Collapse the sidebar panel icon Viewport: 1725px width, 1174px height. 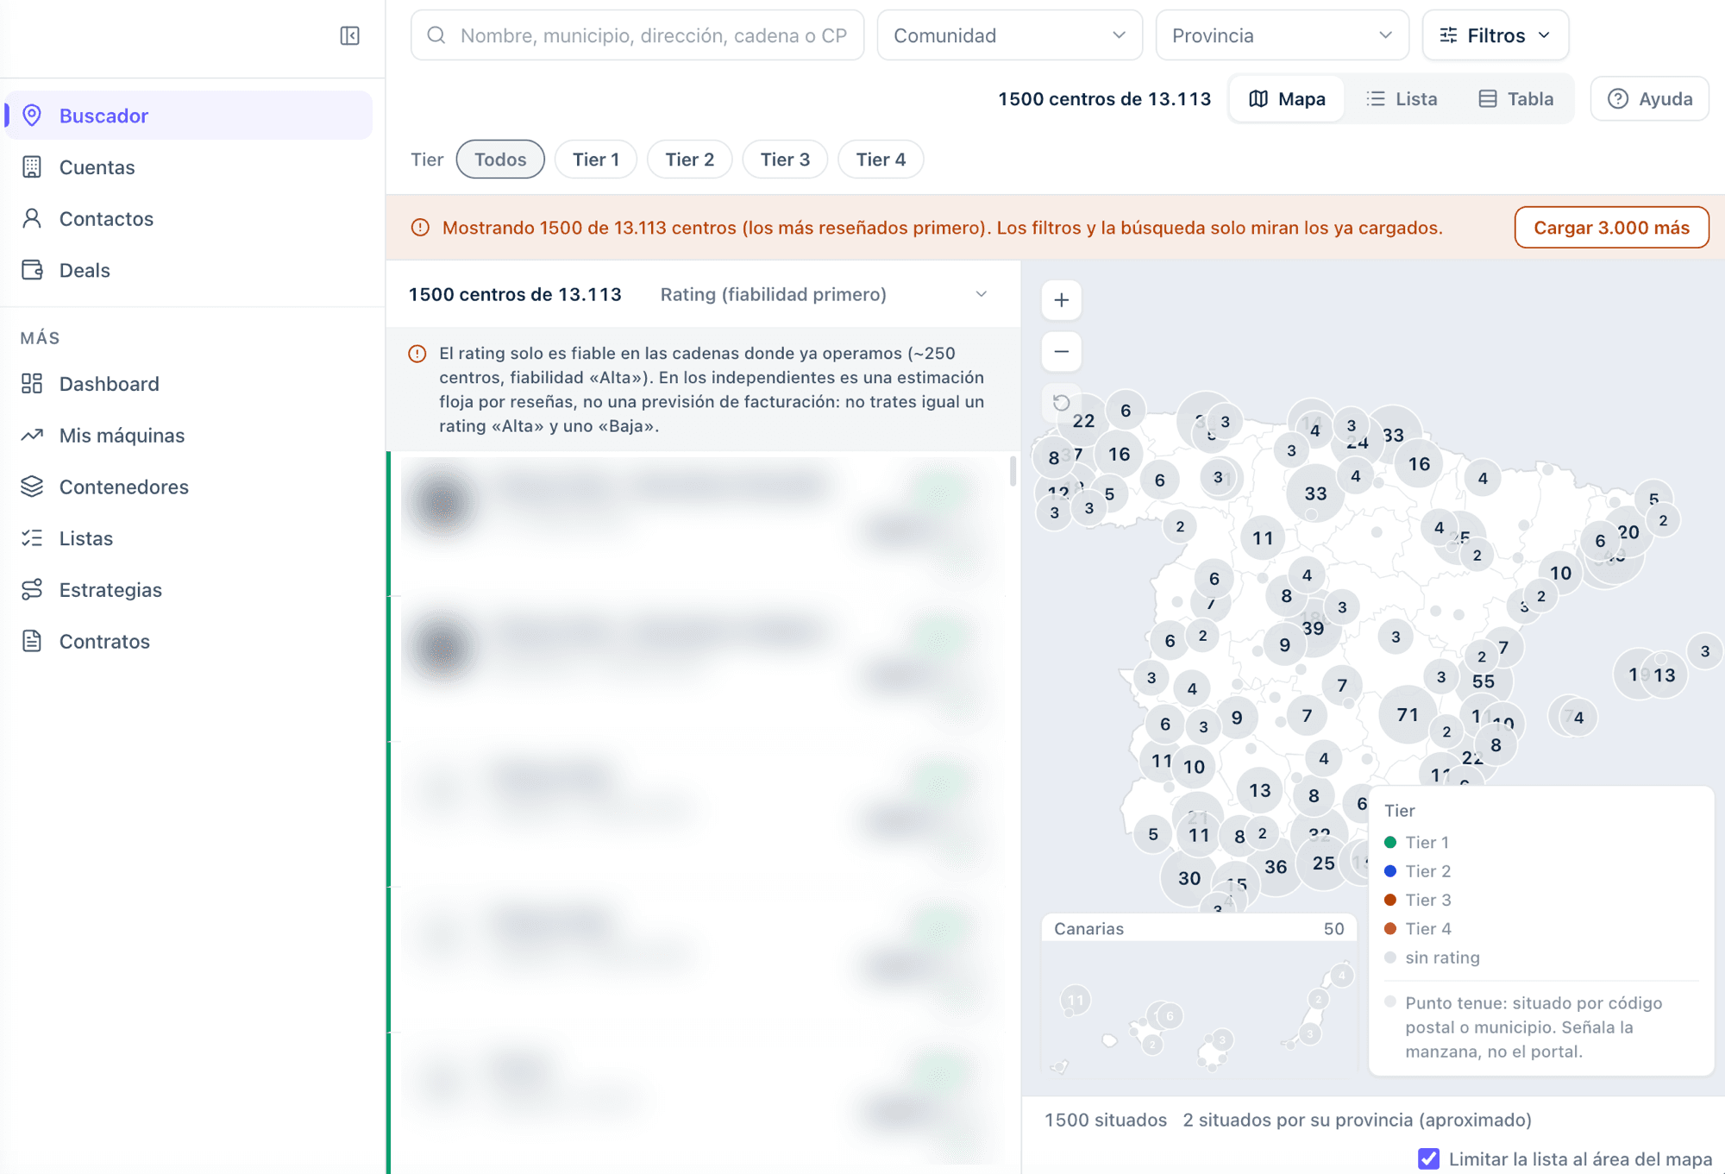349,35
